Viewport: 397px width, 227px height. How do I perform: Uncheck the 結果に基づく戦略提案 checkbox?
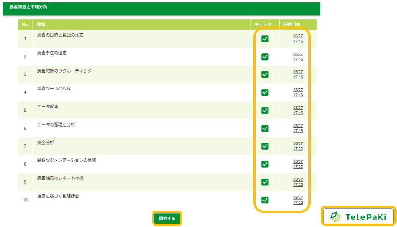pos(265,200)
